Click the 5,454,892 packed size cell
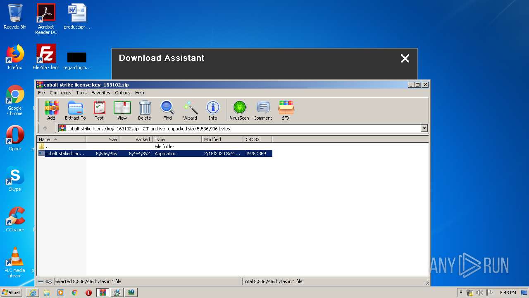 coord(139,154)
